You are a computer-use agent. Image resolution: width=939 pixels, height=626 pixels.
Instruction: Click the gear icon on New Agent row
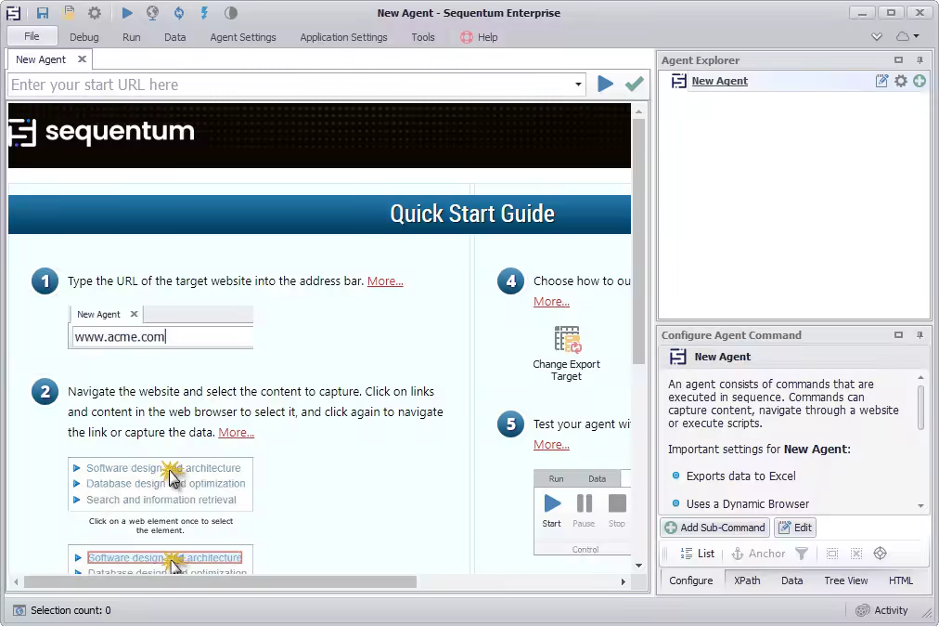pyautogui.click(x=901, y=81)
